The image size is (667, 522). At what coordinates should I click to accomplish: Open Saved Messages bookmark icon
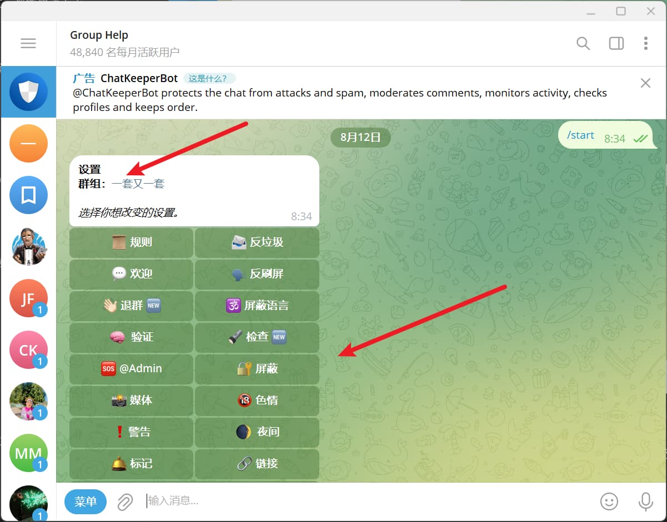(x=28, y=195)
